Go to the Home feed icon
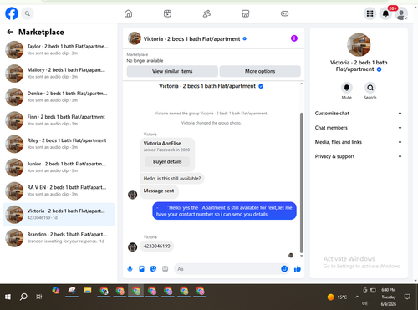The image size is (418, 310). coord(128,13)
